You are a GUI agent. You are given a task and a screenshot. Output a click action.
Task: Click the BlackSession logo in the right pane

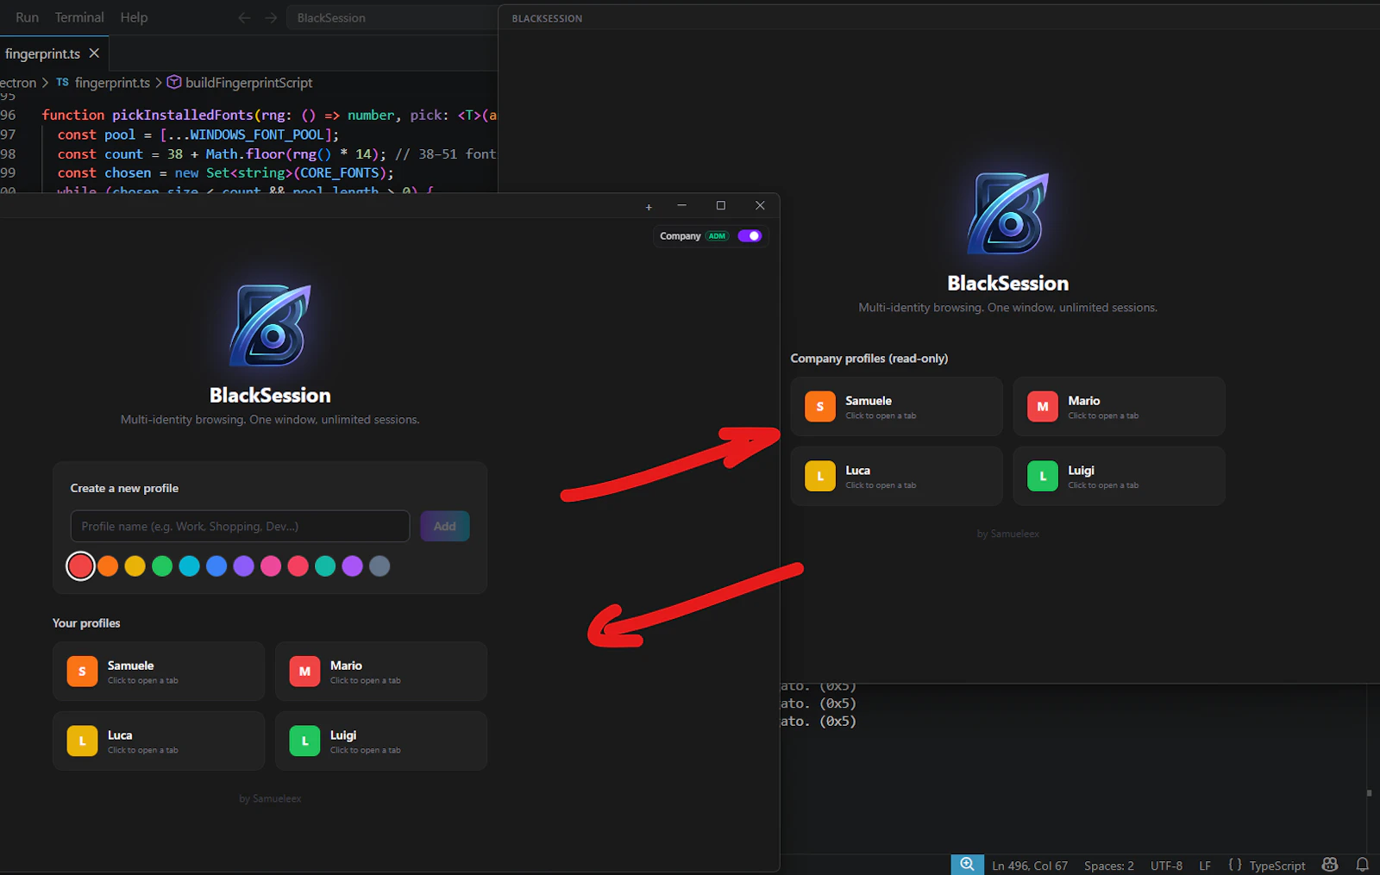point(1008,213)
